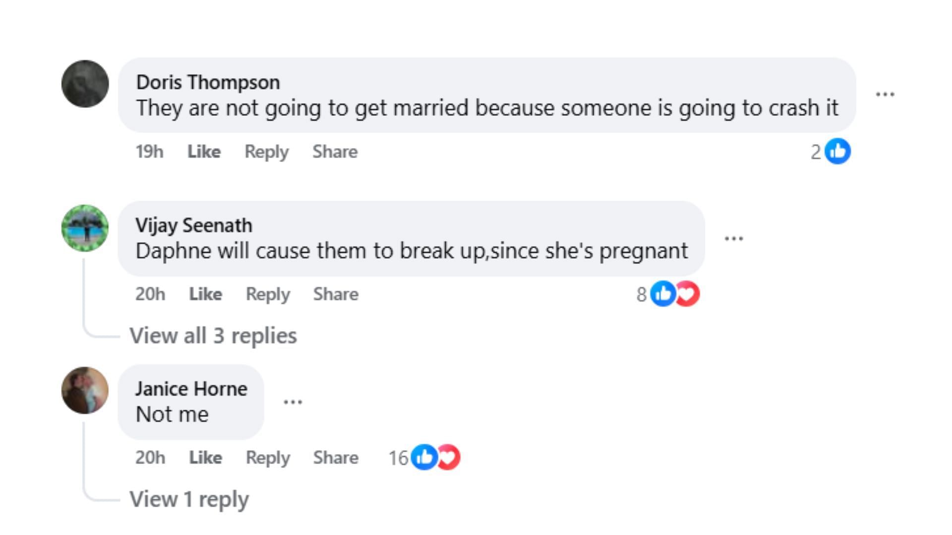Screen dimensions: 952x535
Task: Open options menu for Vijay Seenath's comment
Action: 733,238
